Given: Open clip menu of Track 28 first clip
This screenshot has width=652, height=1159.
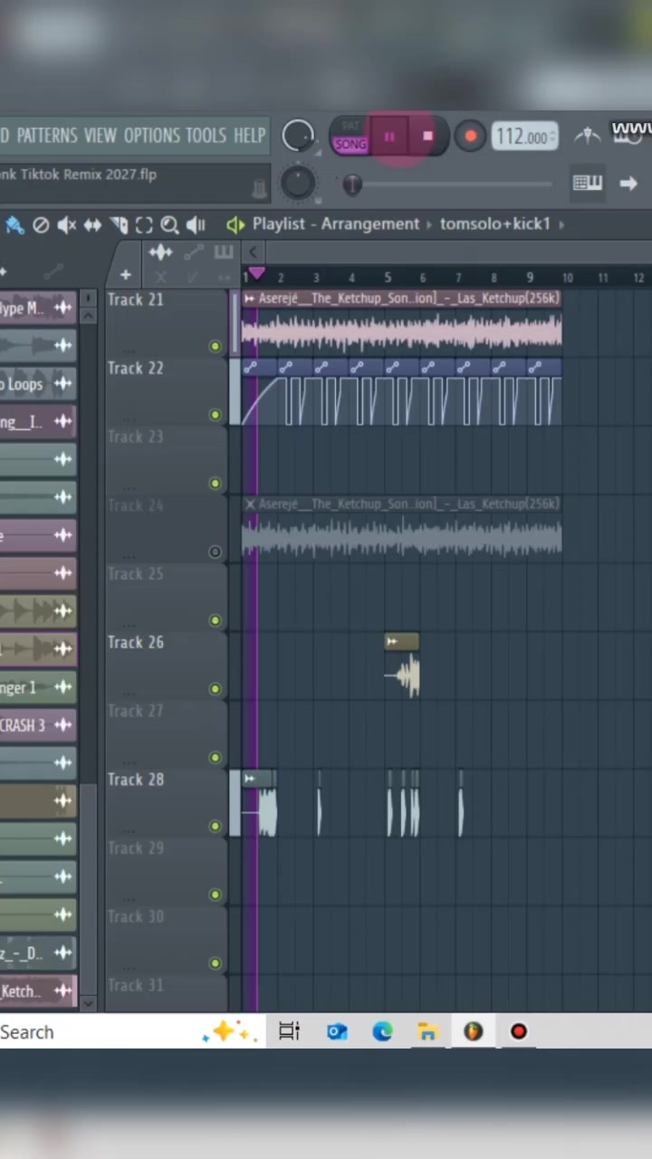Looking at the screenshot, I should pos(250,778).
